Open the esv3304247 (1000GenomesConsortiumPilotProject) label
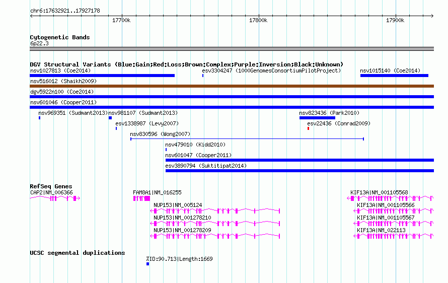Viewport: 448px width, 283px height. (x=271, y=70)
